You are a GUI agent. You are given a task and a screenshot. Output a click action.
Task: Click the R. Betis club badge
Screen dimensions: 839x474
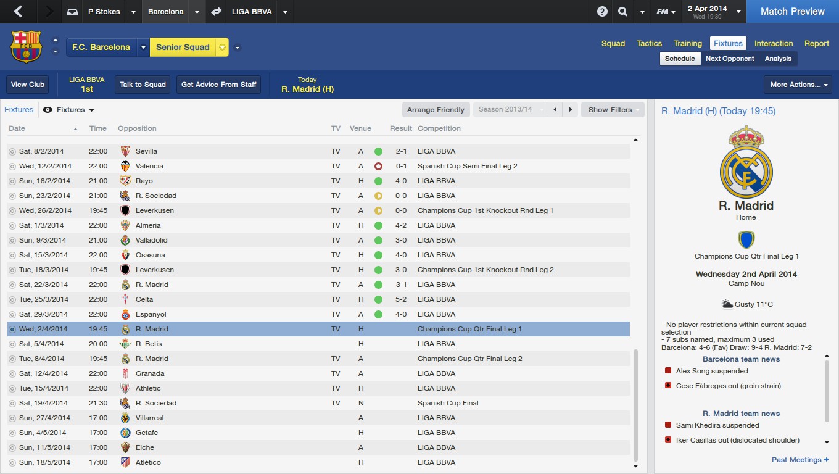click(x=125, y=344)
